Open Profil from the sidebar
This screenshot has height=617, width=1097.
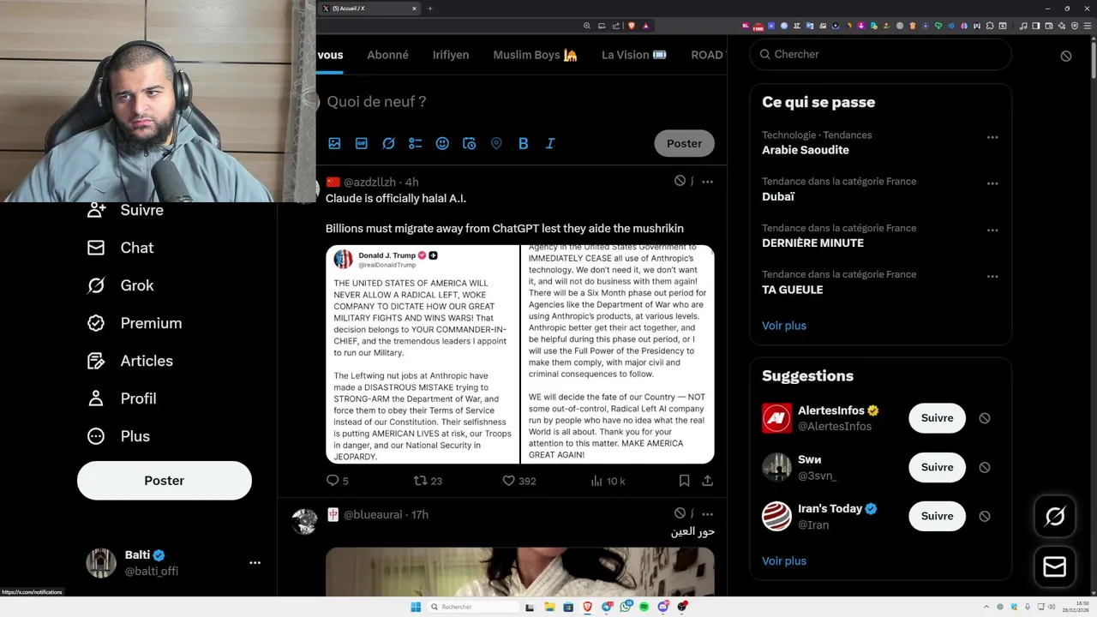[x=122, y=398]
